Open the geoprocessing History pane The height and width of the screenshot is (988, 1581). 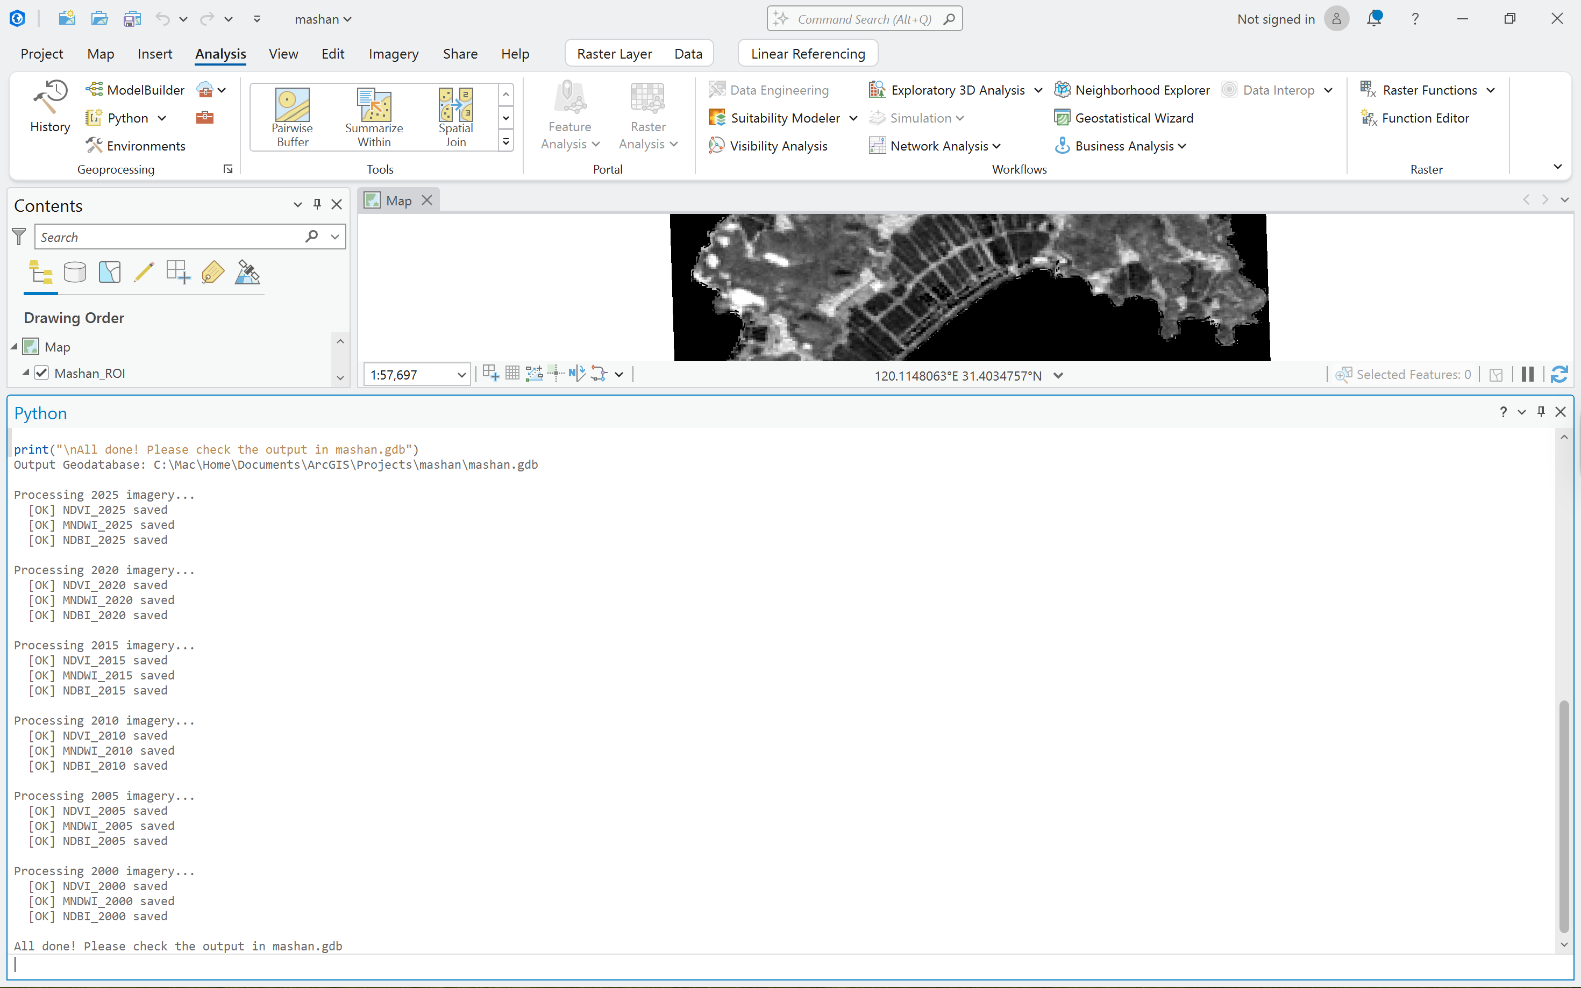pyautogui.click(x=49, y=106)
